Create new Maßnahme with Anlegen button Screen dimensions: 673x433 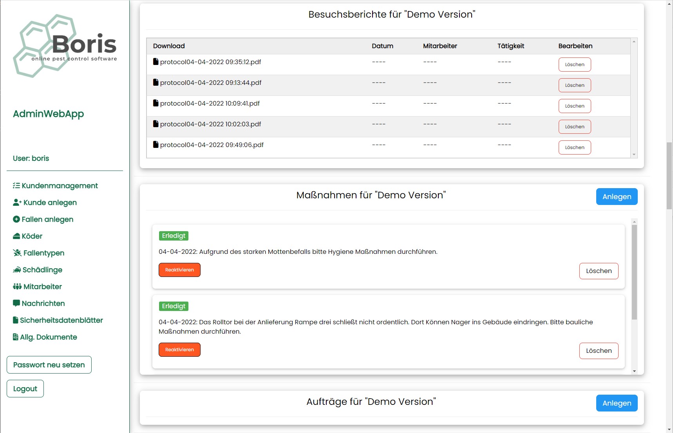pos(617,197)
